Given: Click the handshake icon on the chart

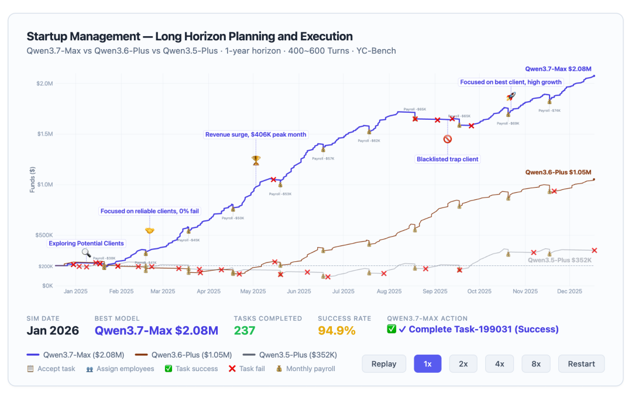Looking at the screenshot, I should [x=150, y=231].
